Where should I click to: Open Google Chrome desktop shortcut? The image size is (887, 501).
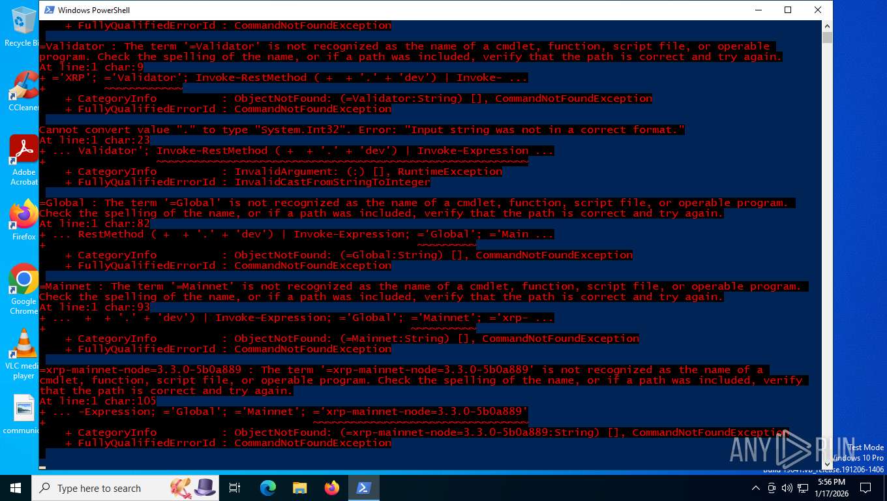[x=23, y=289]
